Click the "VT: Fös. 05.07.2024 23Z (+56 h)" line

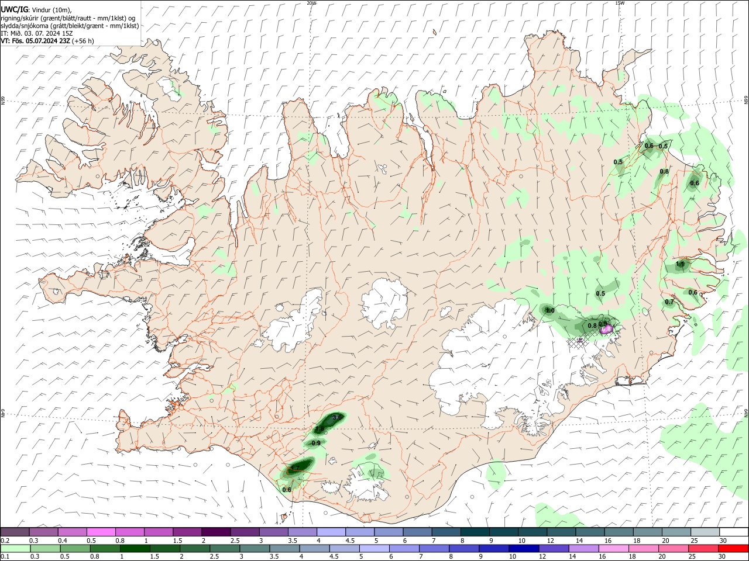click(x=47, y=41)
